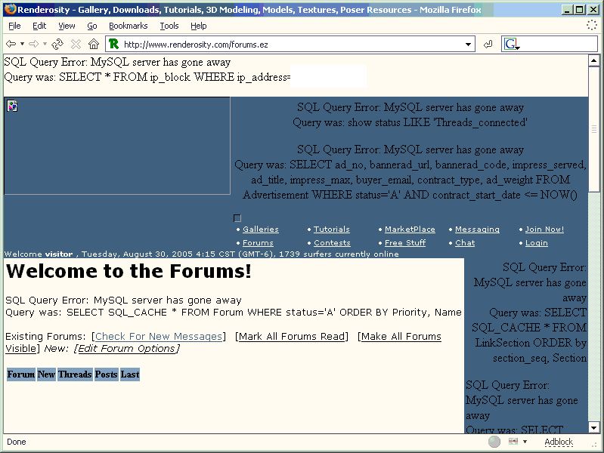
Task: Click Edit Forum Options link
Action: pos(127,348)
